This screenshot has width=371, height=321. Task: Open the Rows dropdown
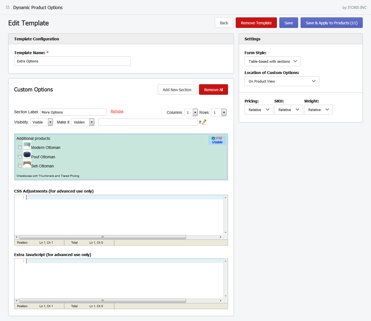coord(219,112)
